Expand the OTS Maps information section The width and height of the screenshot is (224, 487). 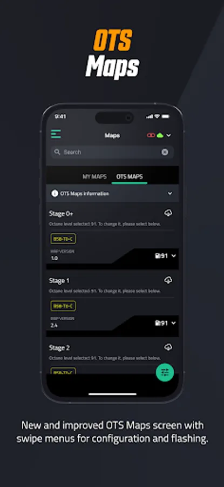[112, 194]
